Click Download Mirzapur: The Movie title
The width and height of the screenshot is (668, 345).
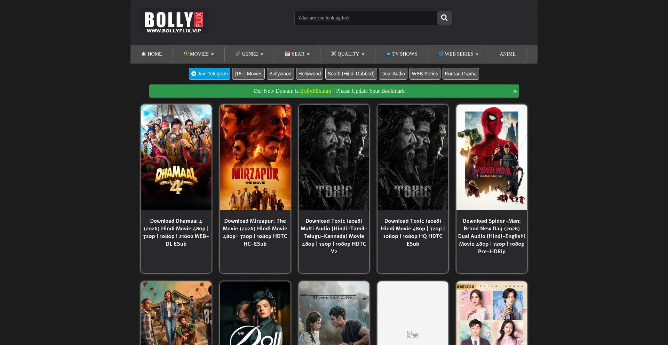(255, 232)
